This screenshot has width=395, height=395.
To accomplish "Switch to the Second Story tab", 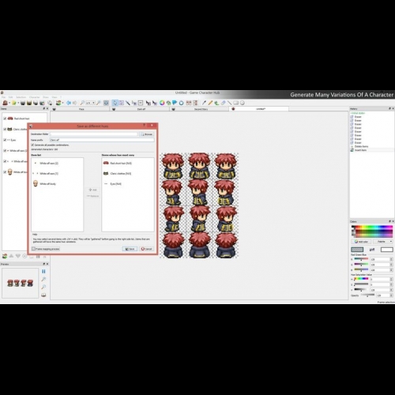I will coord(201,109).
